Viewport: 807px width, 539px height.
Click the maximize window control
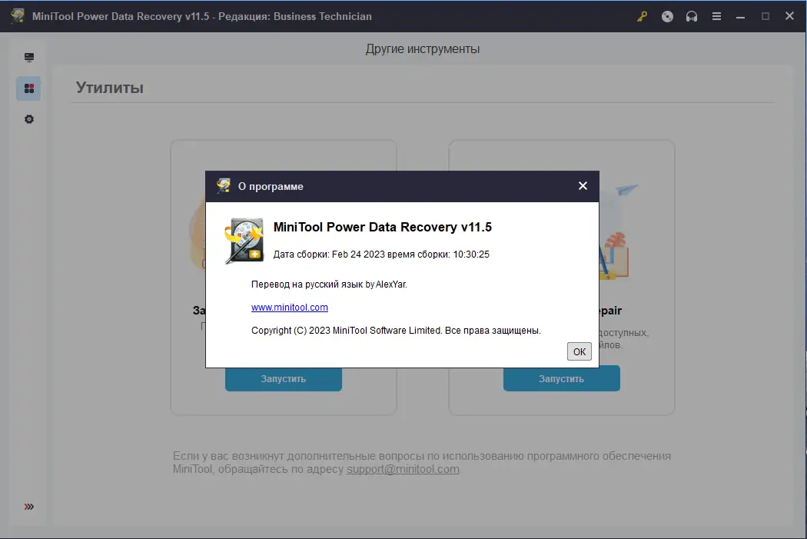pyautogui.click(x=764, y=15)
